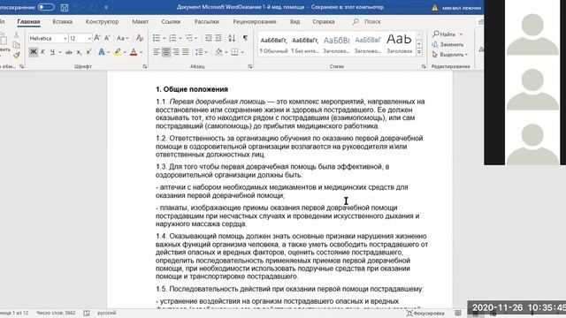Click the Copy icon

[x=16, y=45]
